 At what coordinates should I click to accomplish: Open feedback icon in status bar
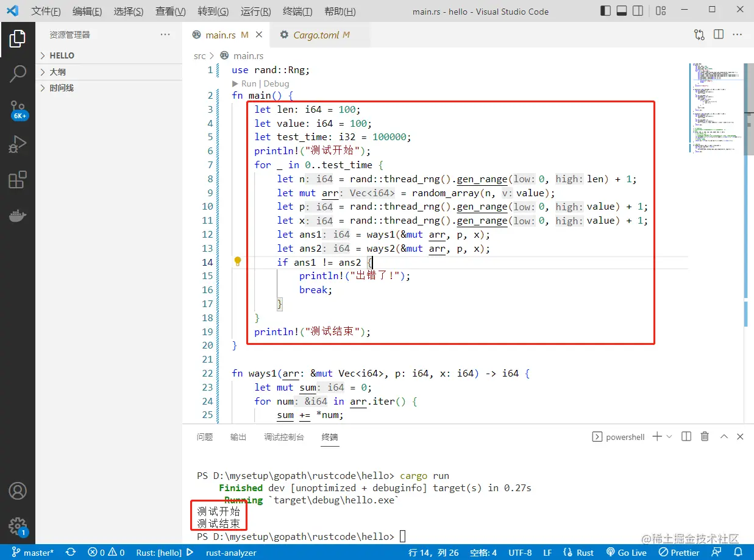[x=716, y=553]
